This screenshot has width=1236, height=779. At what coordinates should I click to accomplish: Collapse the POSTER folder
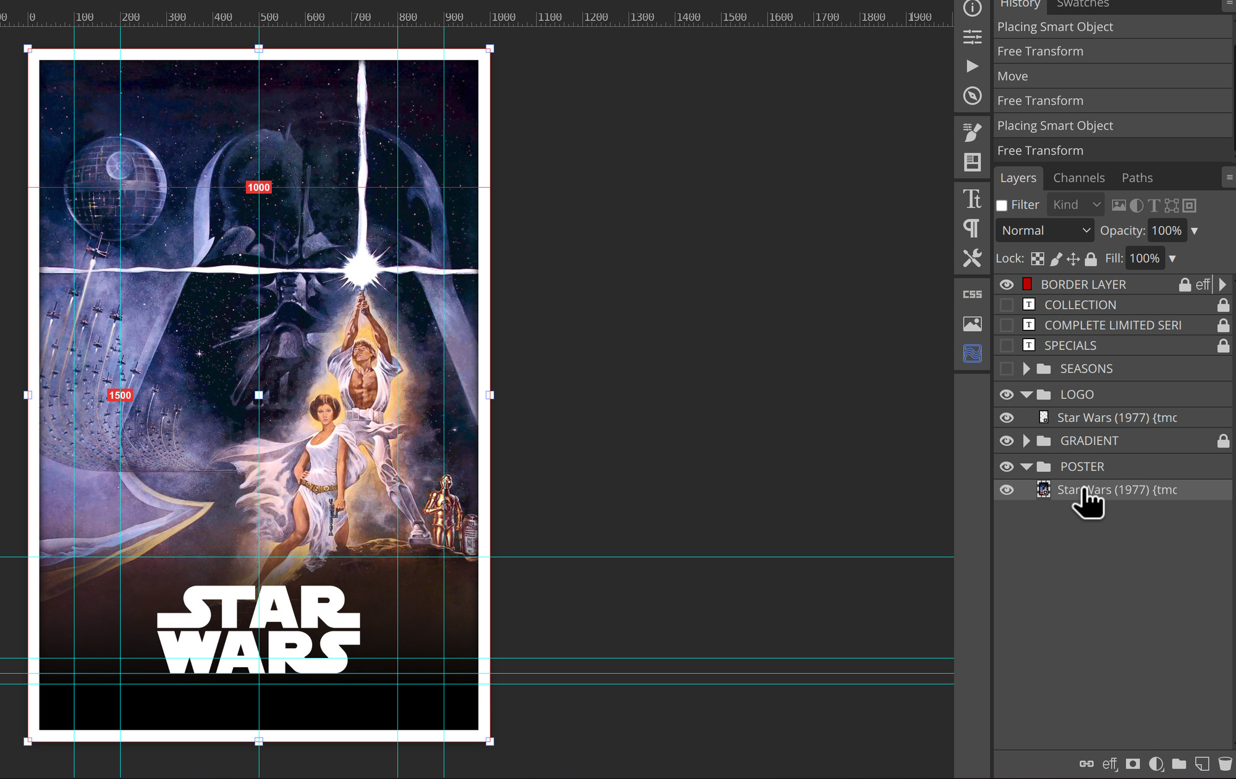1026,466
